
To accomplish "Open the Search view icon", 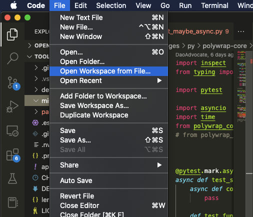I will point(12,58).
